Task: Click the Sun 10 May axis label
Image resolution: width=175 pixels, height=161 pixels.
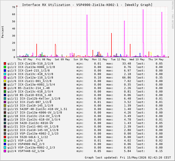Action: [81, 59]
